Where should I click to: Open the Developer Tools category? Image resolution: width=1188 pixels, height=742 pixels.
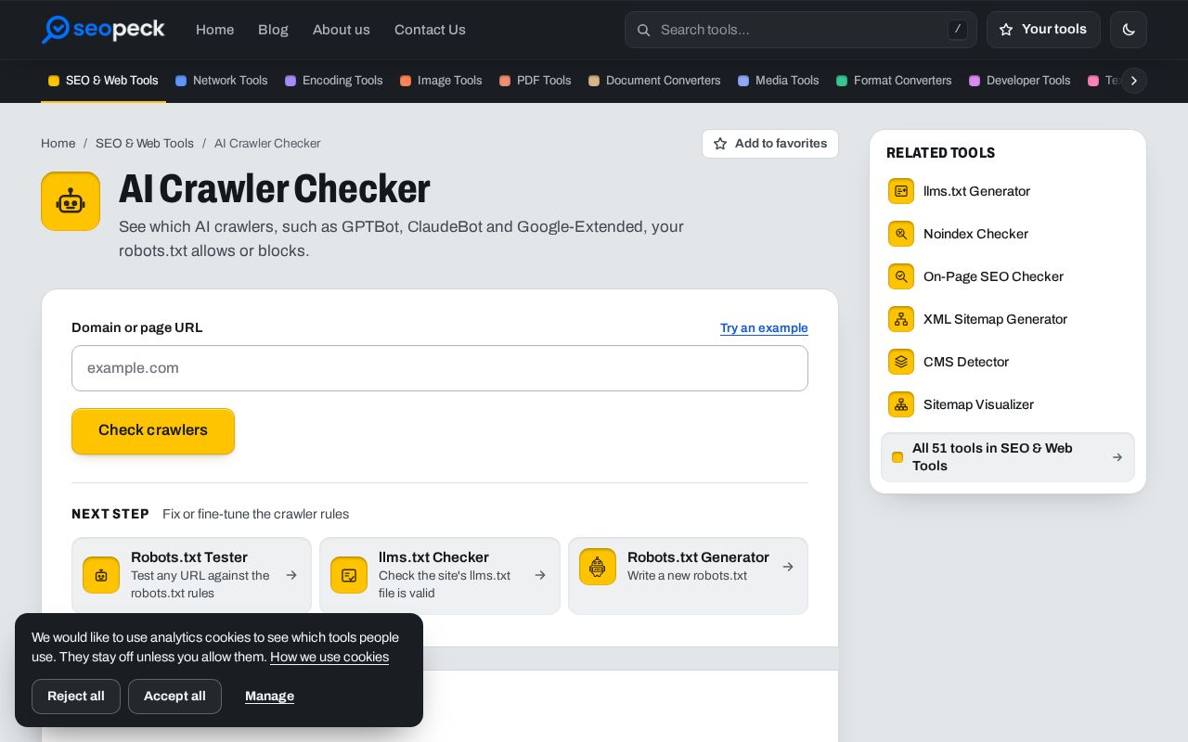click(x=1020, y=81)
